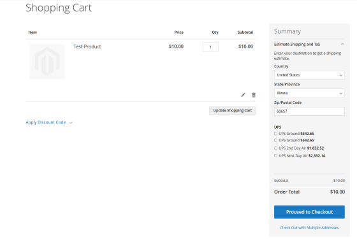
Task: Open Check Out with Multiple Addresses link
Action: (x=309, y=228)
